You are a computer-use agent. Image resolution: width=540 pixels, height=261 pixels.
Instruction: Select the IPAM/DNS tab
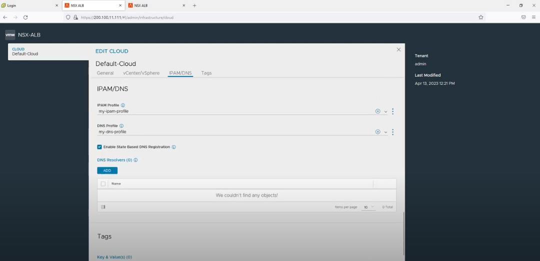point(180,73)
